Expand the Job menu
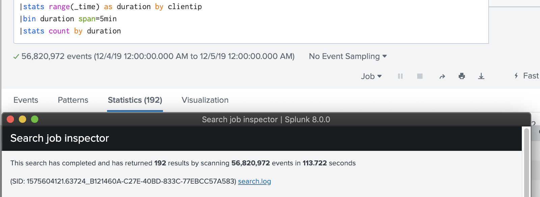The height and width of the screenshot is (197, 540). tap(371, 76)
